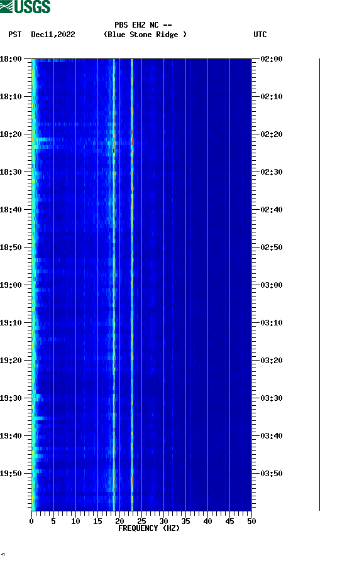This screenshot has height=561, width=347.
Task: Click the '(Blue Stone Ridge )' subtitle
Action: (x=145, y=35)
